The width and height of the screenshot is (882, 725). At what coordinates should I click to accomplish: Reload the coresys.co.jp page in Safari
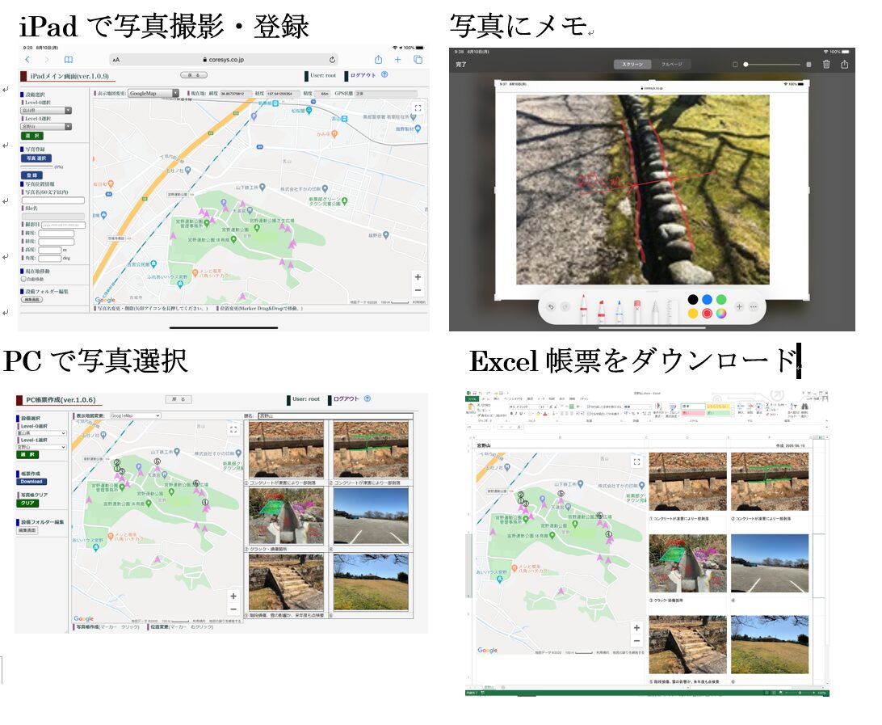coord(333,60)
